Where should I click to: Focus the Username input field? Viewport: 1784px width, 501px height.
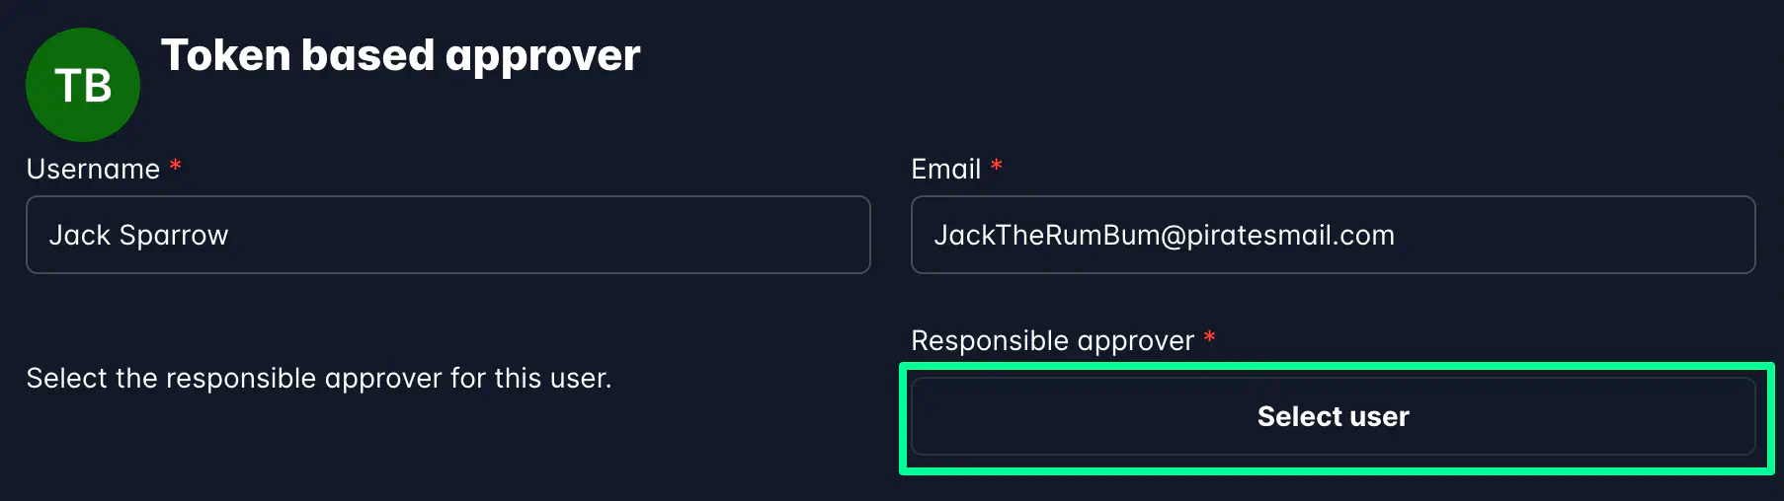pyautogui.click(x=447, y=235)
